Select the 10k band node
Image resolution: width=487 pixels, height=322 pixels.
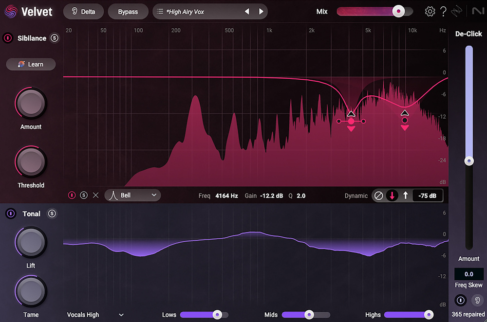(405, 120)
